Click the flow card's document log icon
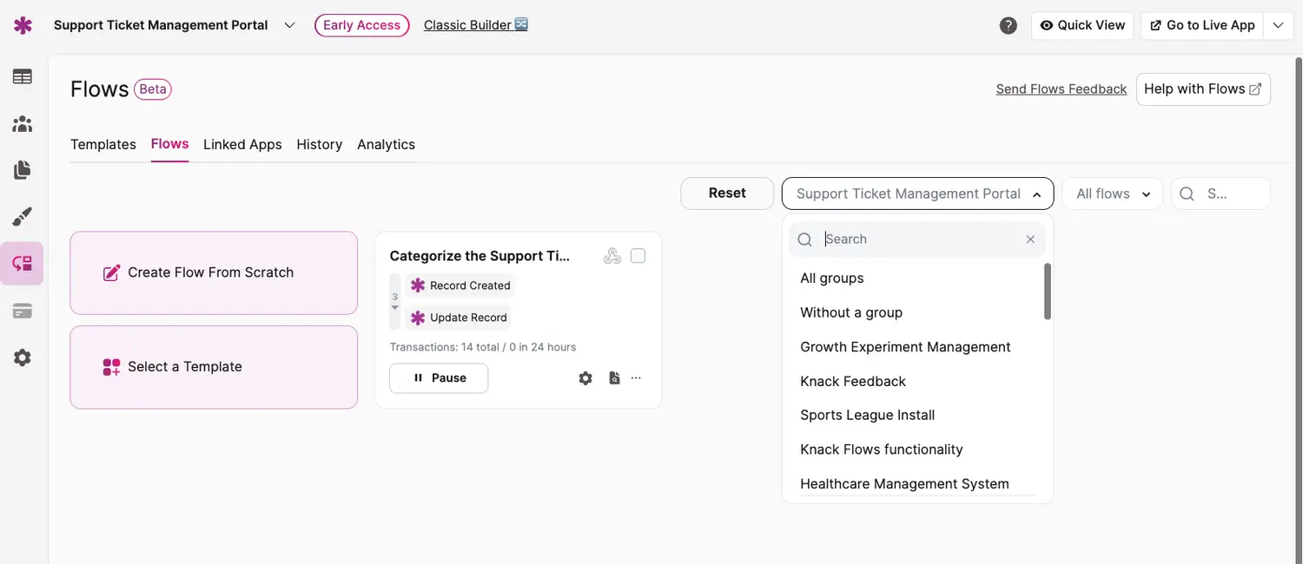The height and width of the screenshot is (564, 1303). tap(614, 378)
